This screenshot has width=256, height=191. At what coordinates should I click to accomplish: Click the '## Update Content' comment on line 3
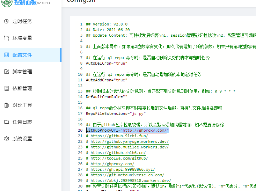point(171,35)
